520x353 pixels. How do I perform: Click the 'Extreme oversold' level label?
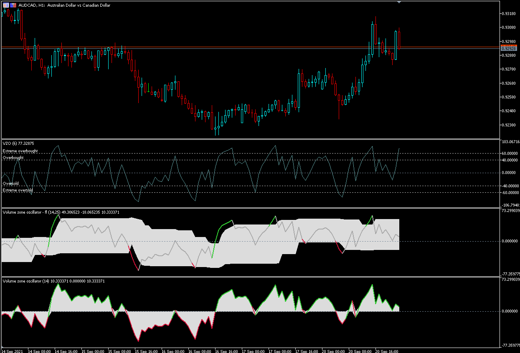pyautogui.click(x=18, y=190)
